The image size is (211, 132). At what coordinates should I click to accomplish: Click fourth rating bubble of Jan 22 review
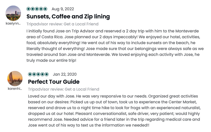tap(42, 74)
